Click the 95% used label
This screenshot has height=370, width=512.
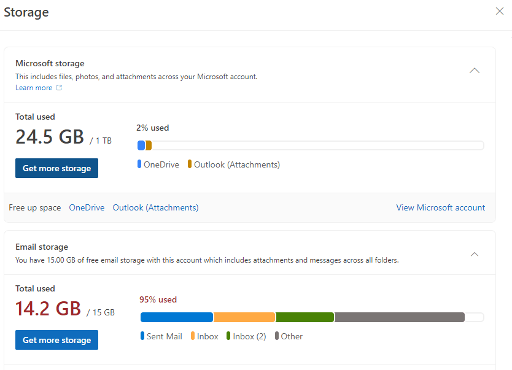tap(158, 299)
